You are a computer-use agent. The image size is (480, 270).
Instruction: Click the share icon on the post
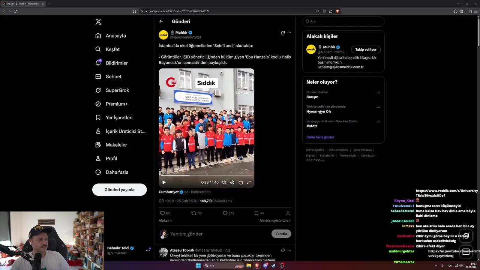(x=288, y=213)
